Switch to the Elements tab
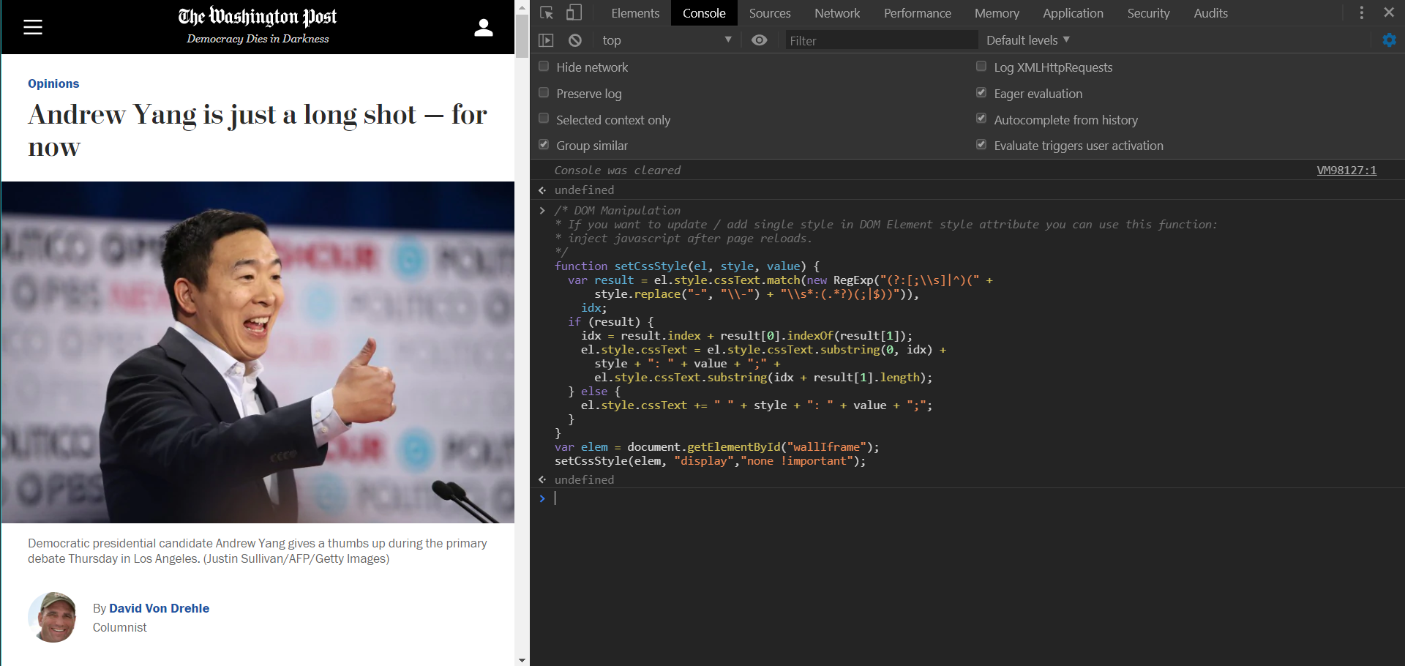This screenshot has width=1405, height=666. pyautogui.click(x=635, y=13)
